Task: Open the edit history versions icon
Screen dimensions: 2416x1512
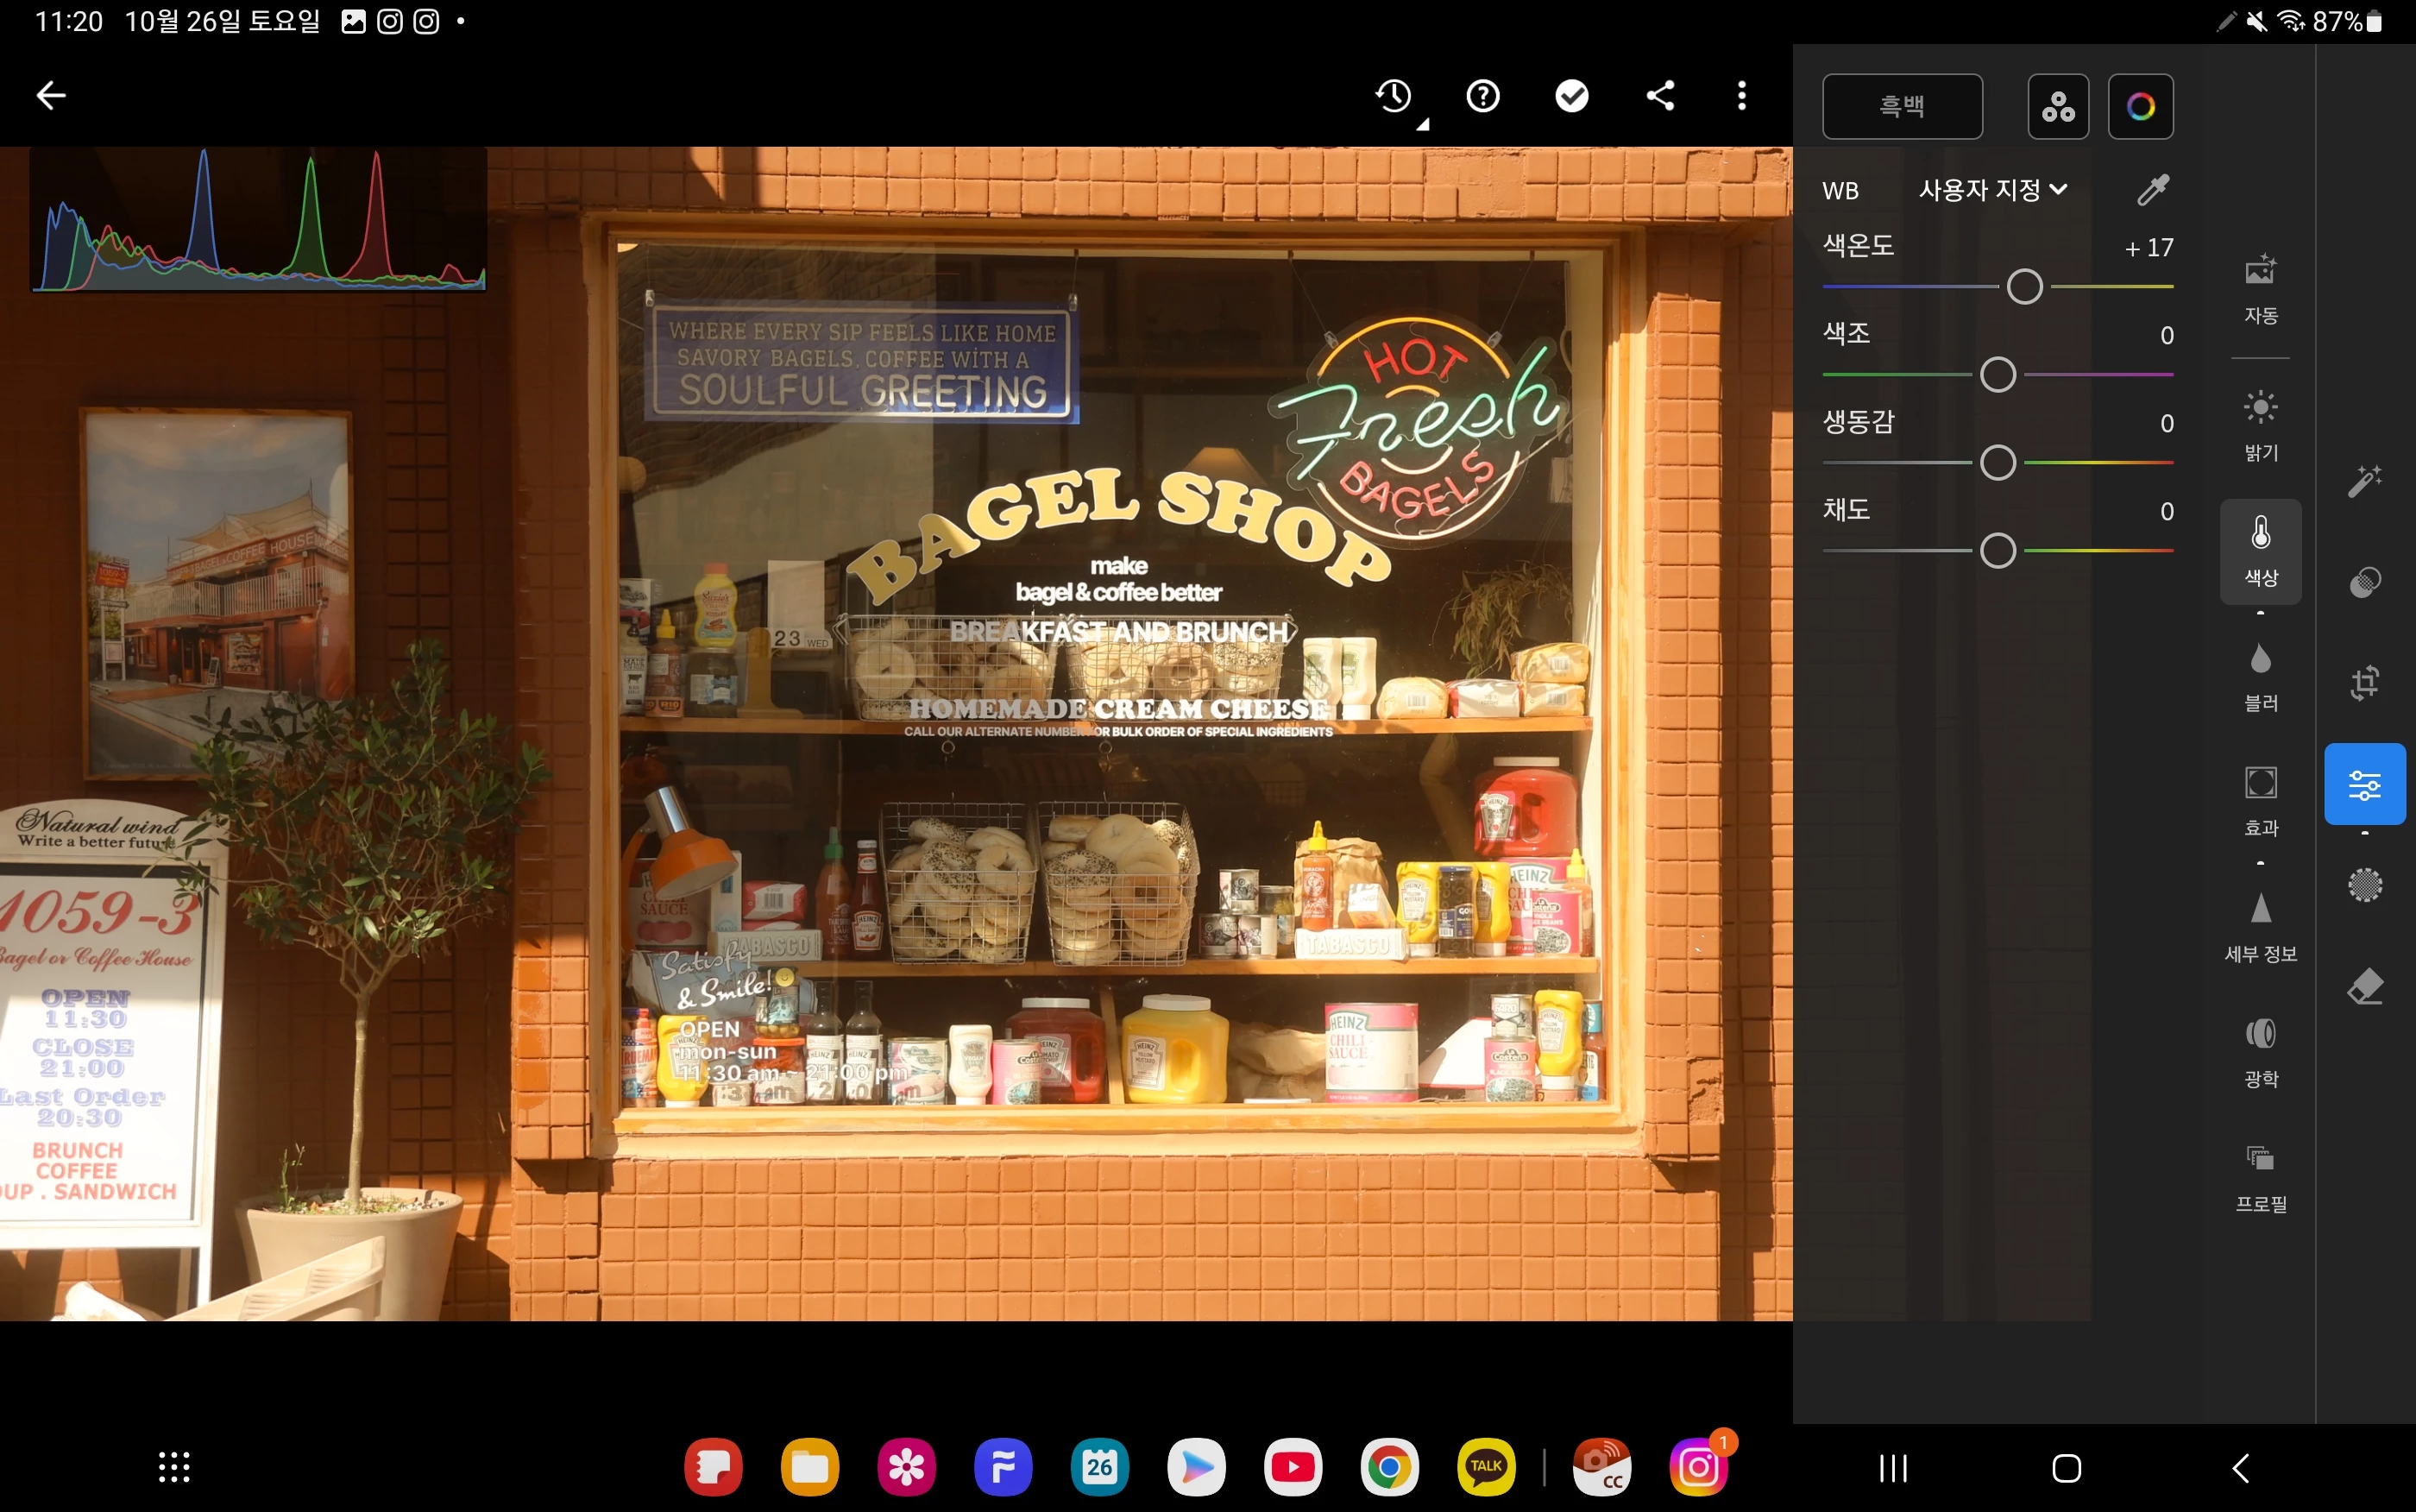Action: click(x=1394, y=96)
